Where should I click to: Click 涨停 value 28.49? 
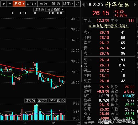(x=104, y=114)
